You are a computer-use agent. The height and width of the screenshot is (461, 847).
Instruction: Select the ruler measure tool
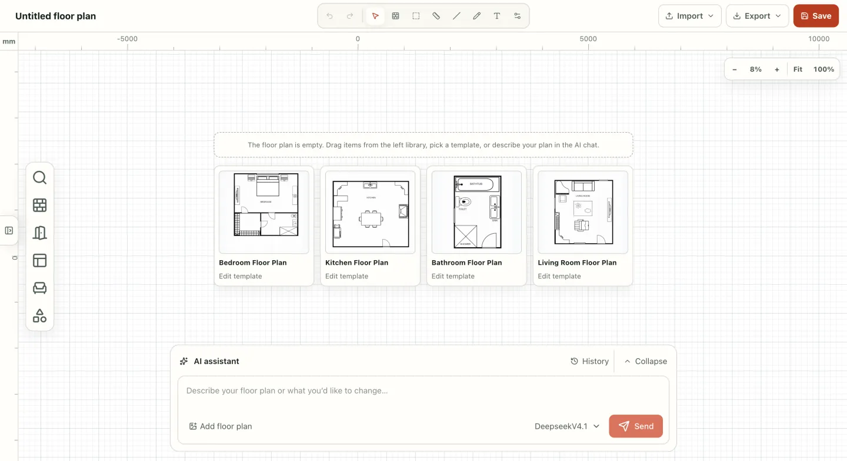436,16
